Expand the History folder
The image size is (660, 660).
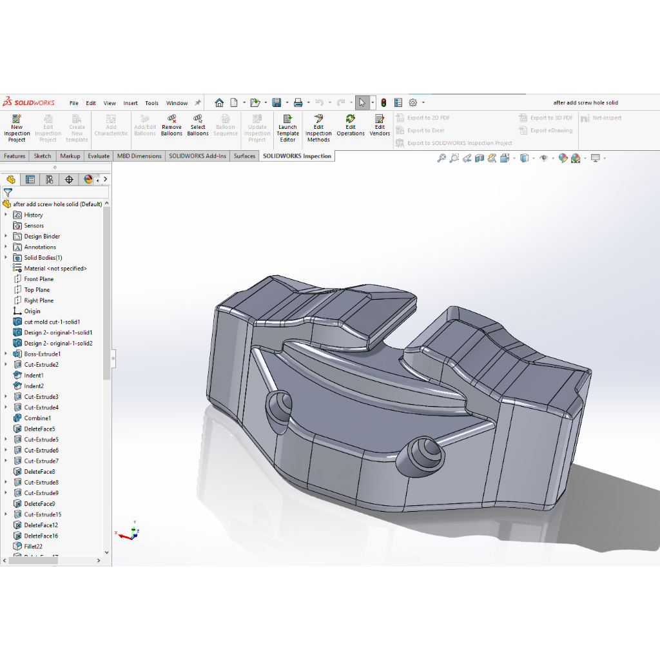click(x=6, y=215)
